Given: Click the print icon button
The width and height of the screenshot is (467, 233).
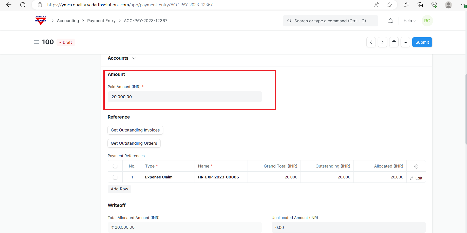Looking at the screenshot, I should click(x=394, y=42).
